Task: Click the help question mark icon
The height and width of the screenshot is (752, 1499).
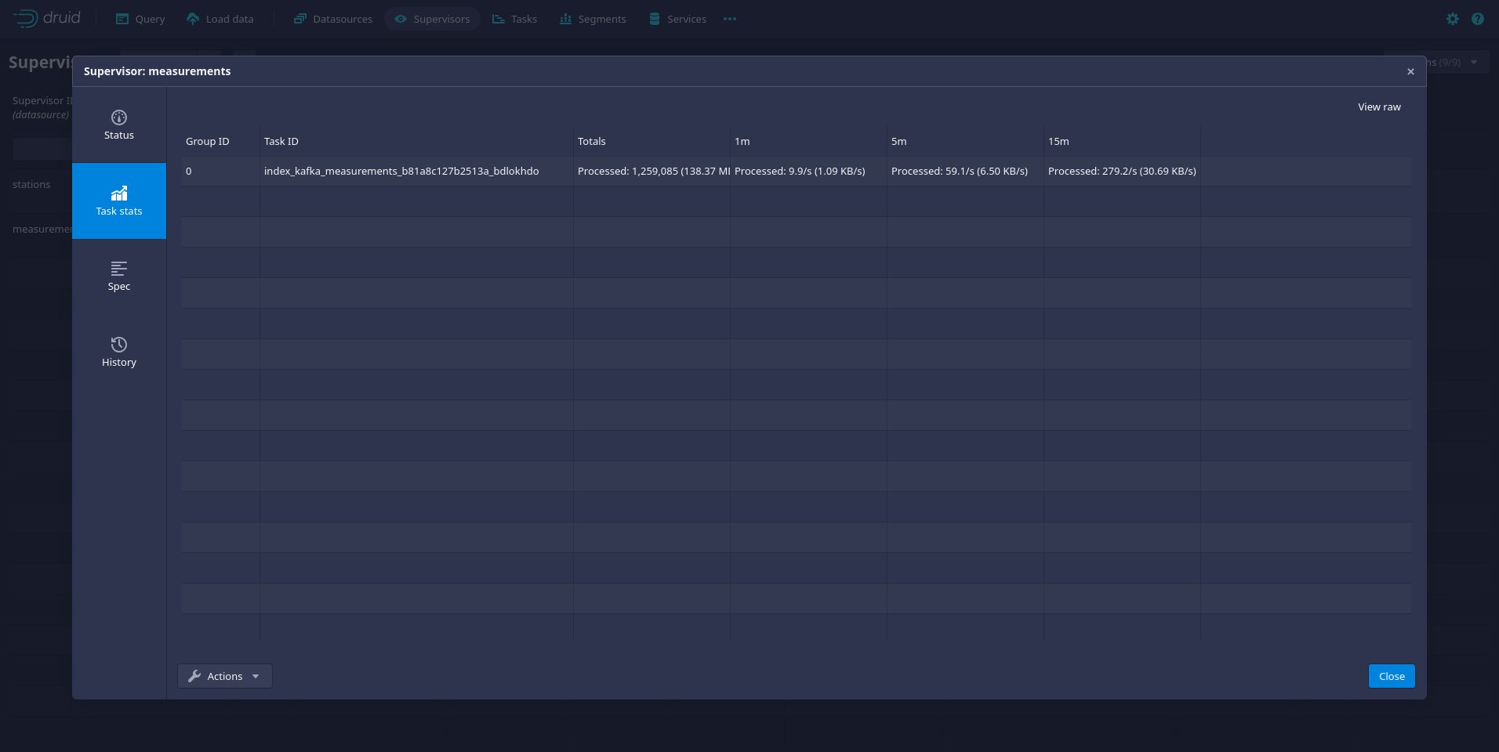Action: click(x=1478, y=19)
